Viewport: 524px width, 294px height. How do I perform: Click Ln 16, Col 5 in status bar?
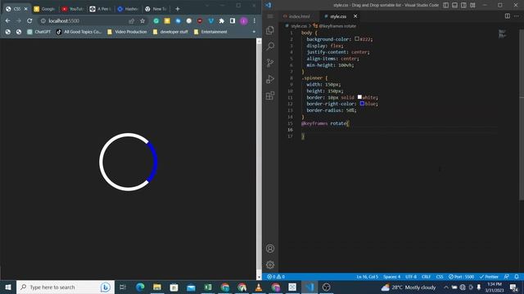pos(368,277)
